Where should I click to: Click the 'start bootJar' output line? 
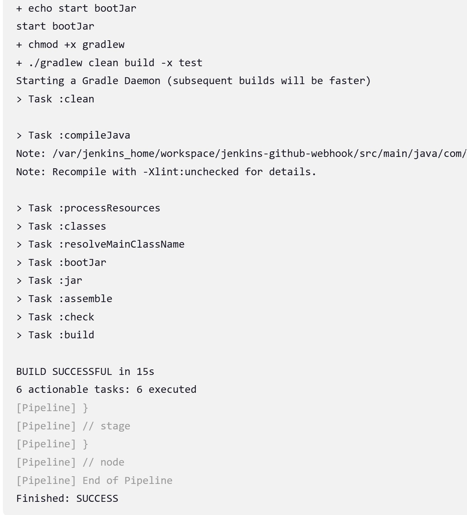[55, 26]
